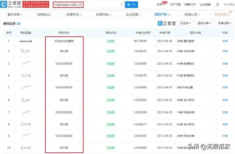Viewport: 235px width, 154px height.
Task: Open 详情 for trademark 12369698
Action: click(225, 112)
